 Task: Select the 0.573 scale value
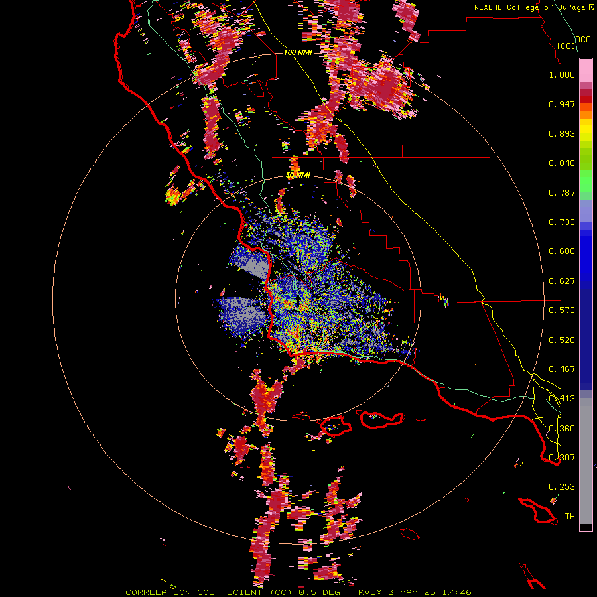562,310
